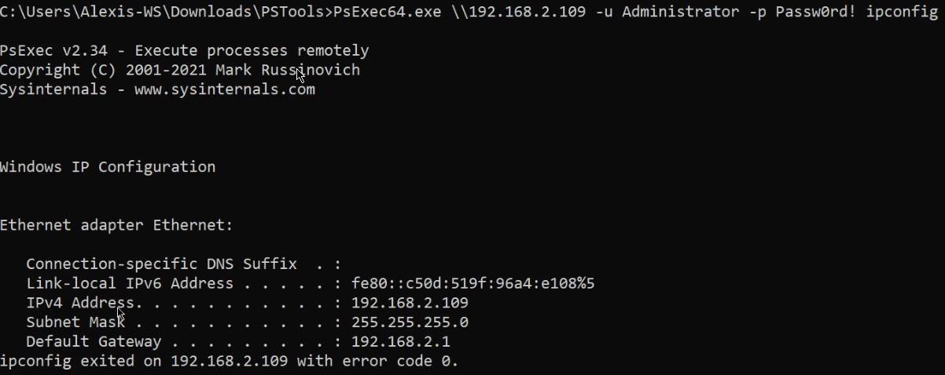Click the 192.168.2.1 default gateway value

(400, 342)
